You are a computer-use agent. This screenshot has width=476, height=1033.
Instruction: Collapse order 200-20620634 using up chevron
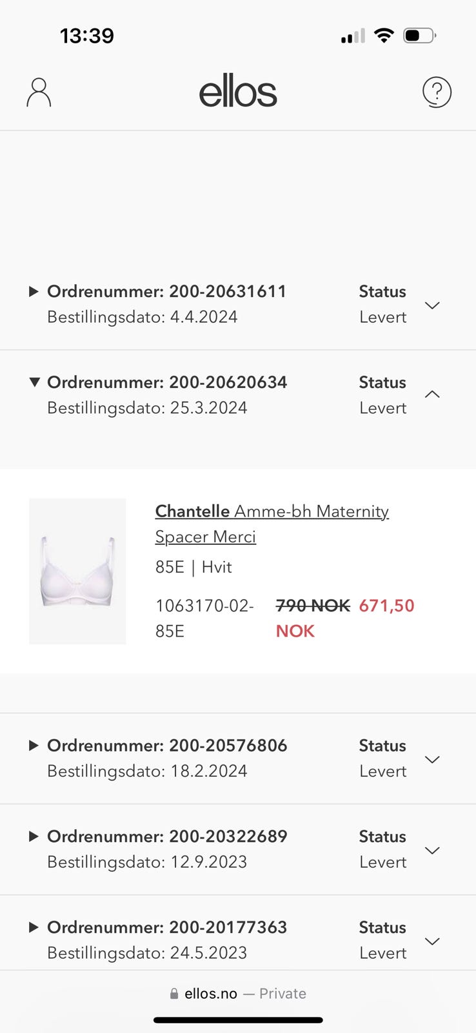433,394
